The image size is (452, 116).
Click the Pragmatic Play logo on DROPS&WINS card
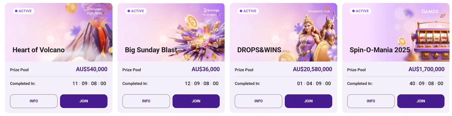pos(319,11)
